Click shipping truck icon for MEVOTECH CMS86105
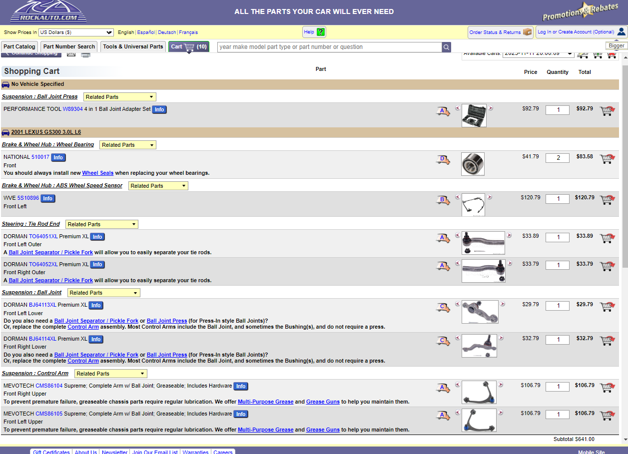Viewport: 628px width, 454px height. [x=443, y=415]
